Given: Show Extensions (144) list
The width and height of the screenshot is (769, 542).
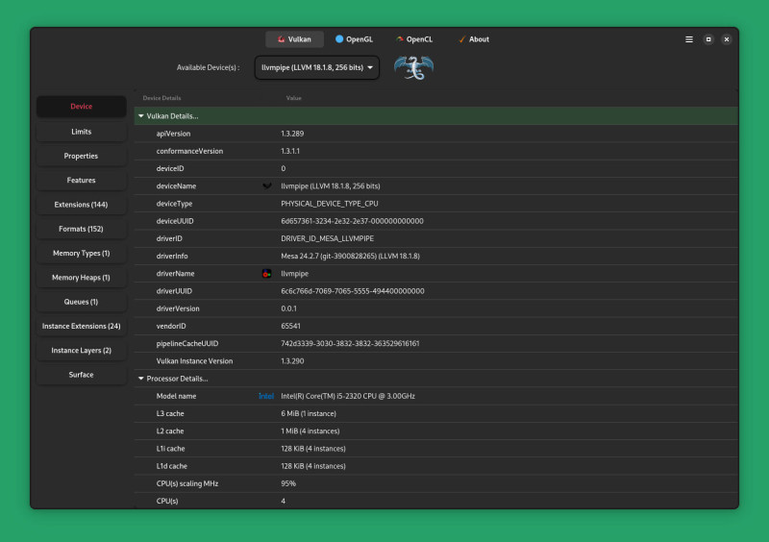Looking at the screenshot, I should point(82,205).
